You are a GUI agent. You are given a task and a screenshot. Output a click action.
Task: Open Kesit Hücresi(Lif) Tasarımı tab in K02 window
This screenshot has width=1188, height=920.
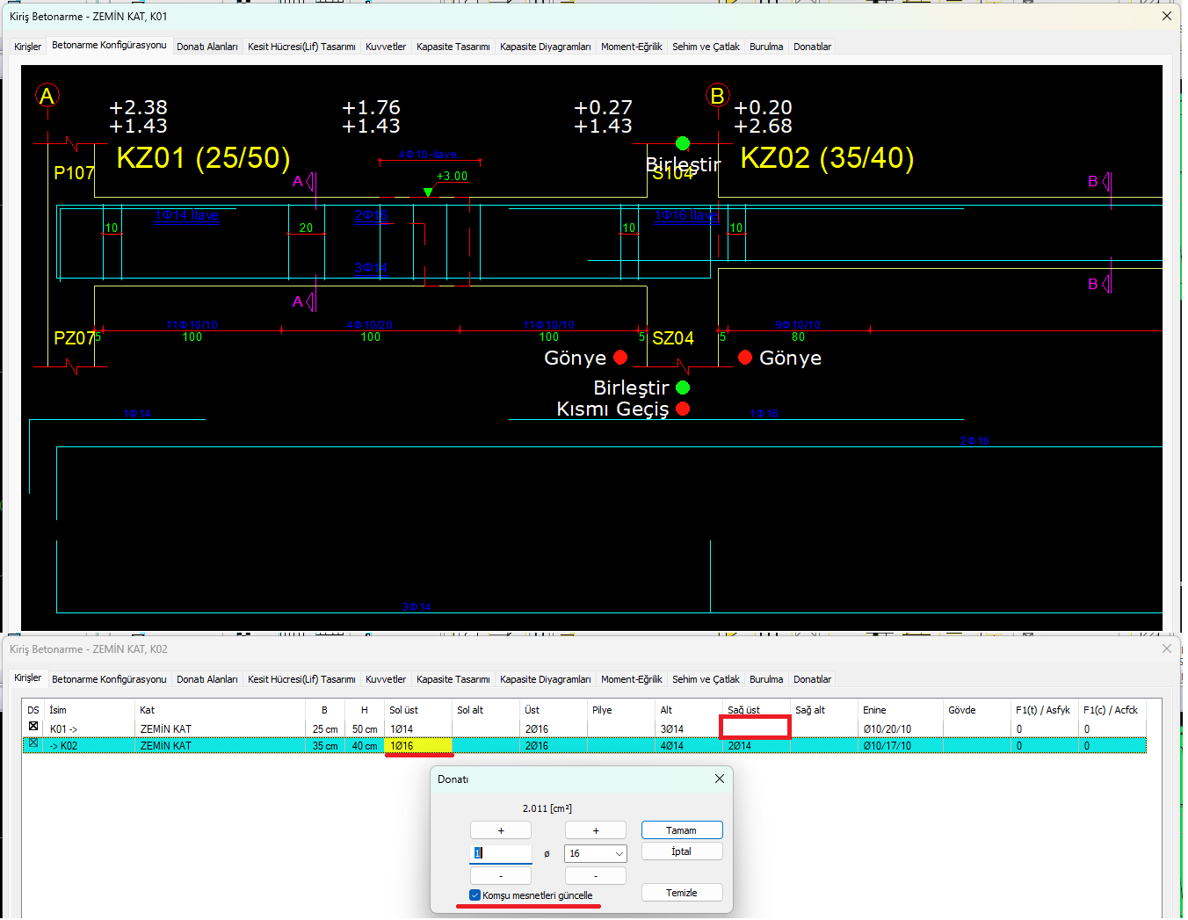click(301, 679)
